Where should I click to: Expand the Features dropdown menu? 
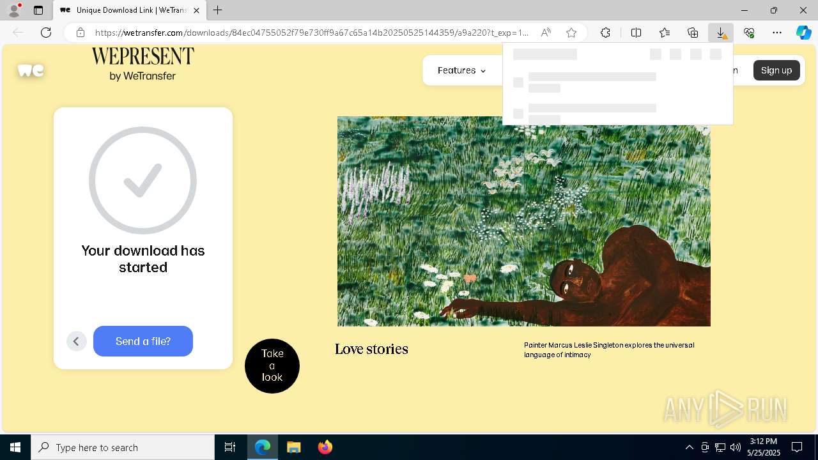point(461,70)
